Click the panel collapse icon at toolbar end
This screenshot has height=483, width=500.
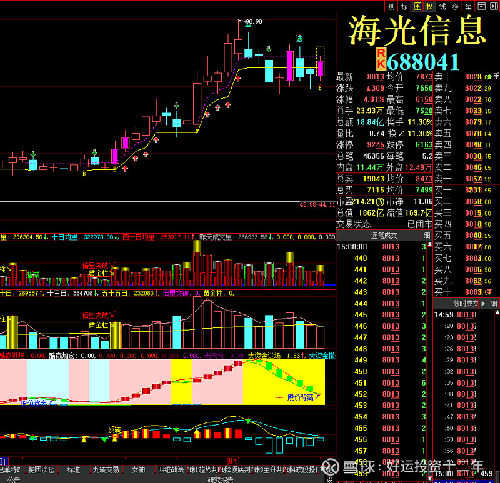[x=481, y=6]
